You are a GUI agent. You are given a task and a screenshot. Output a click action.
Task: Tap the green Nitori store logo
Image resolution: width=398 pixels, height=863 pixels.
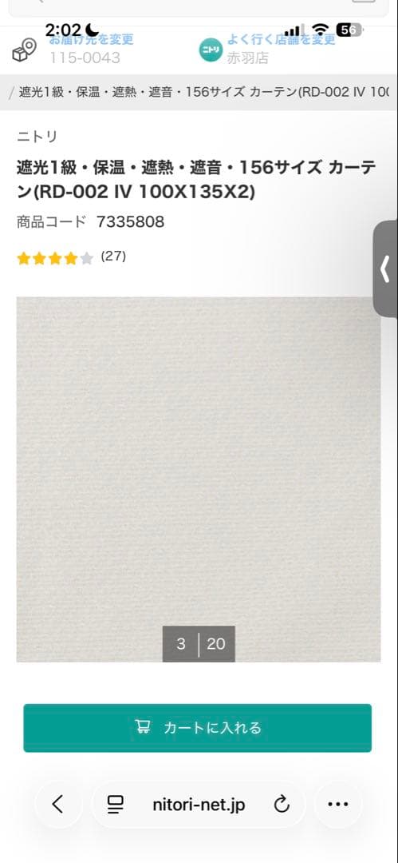tap(211, 50)
